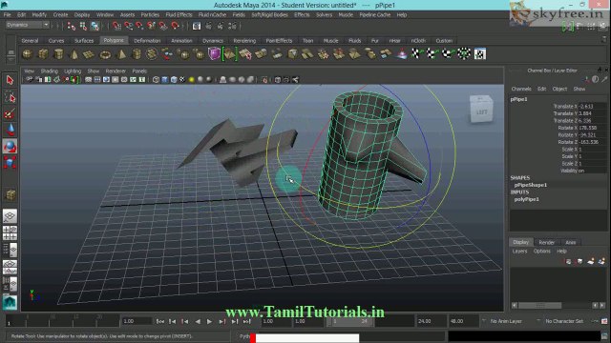Choose the Scale tool cube icon
611x343 pixels.
(x=10, y=162)
